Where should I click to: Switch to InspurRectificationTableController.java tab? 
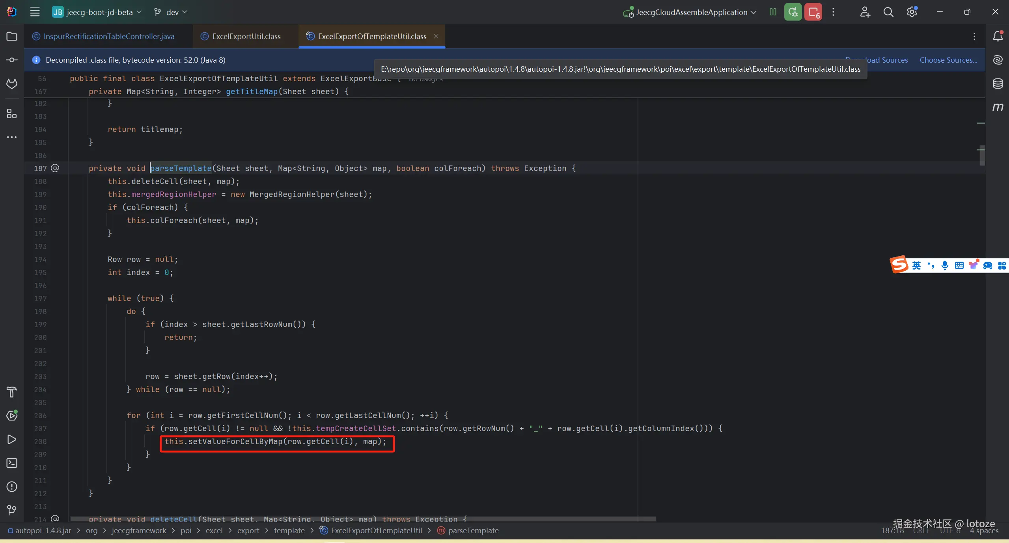pos(108,36)
